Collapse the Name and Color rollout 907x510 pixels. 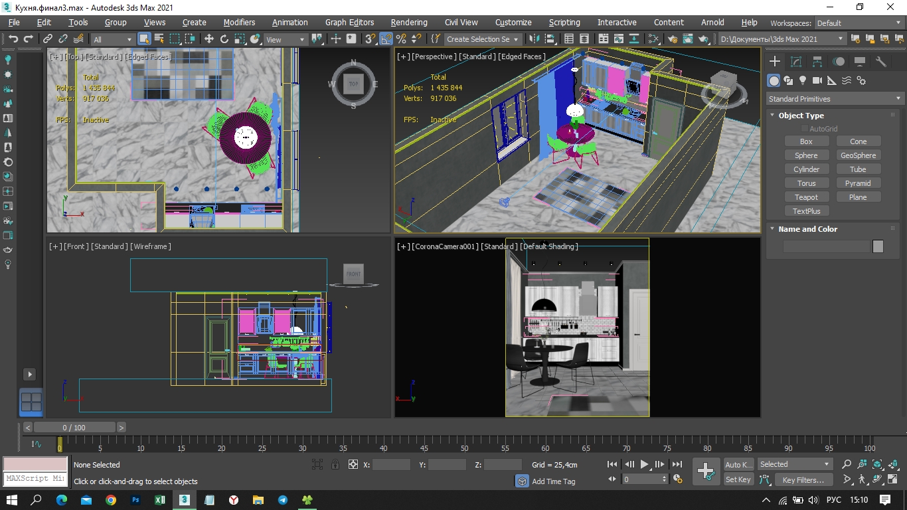point(807,229)
